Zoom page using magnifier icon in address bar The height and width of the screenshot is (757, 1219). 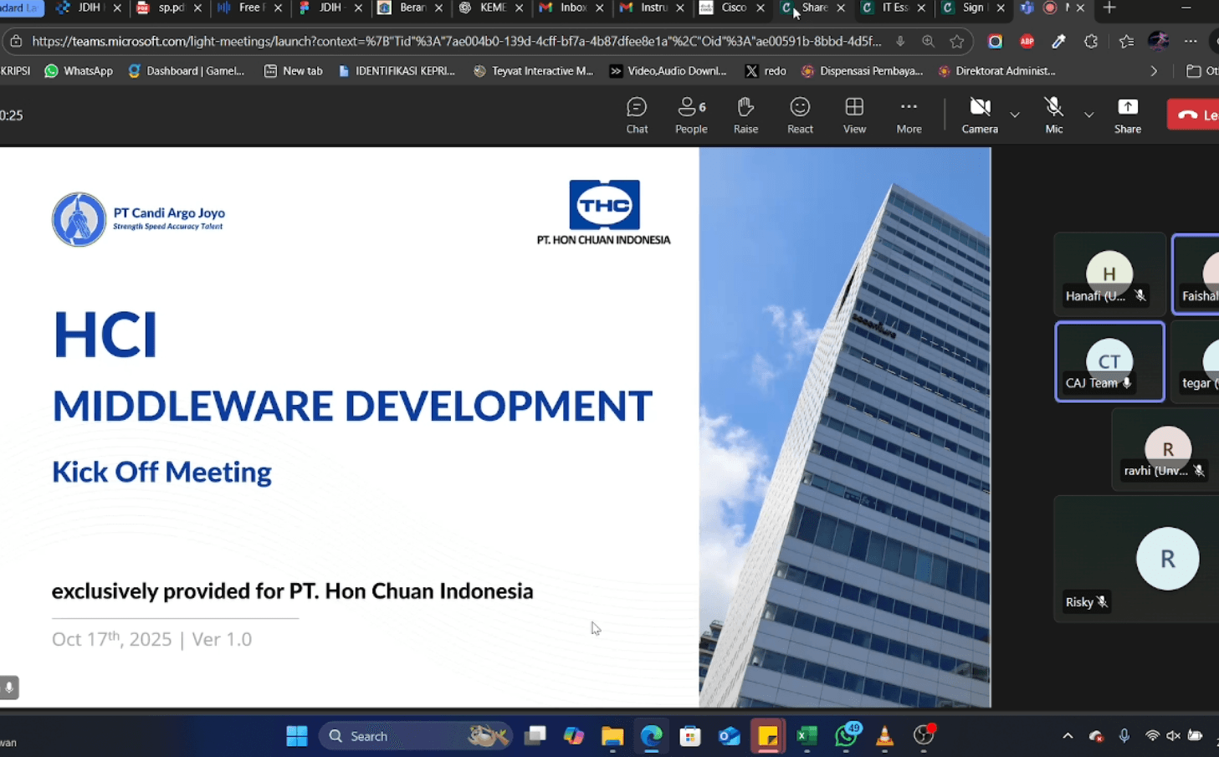pos(928,41)
